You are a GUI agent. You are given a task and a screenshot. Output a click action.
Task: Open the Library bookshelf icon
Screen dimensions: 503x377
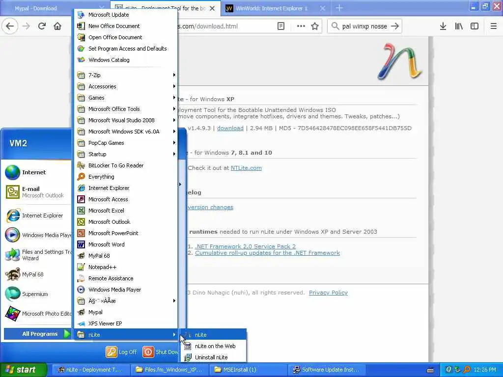[x=459, y=27]
